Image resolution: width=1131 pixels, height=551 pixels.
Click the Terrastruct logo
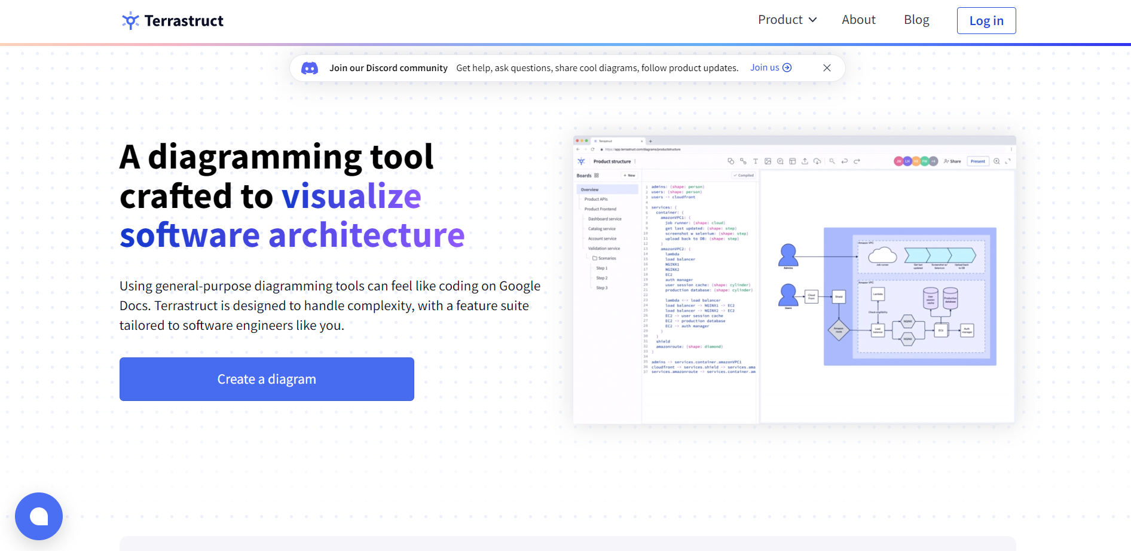click(x=172, y=21)
